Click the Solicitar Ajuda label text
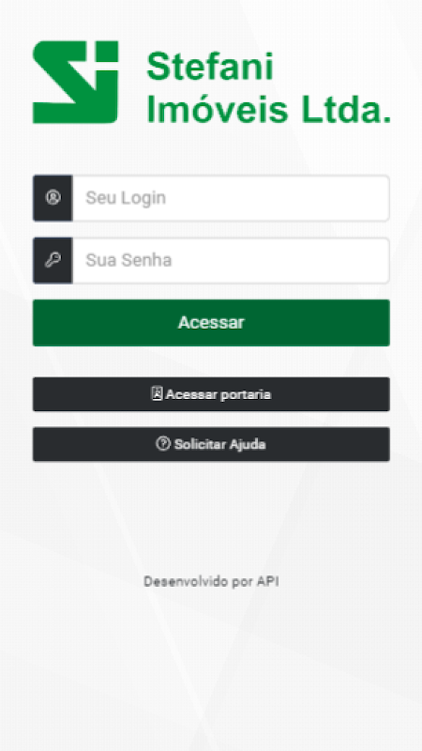The image size is (422, 751). pyautogui.click(x=219, y=444)
